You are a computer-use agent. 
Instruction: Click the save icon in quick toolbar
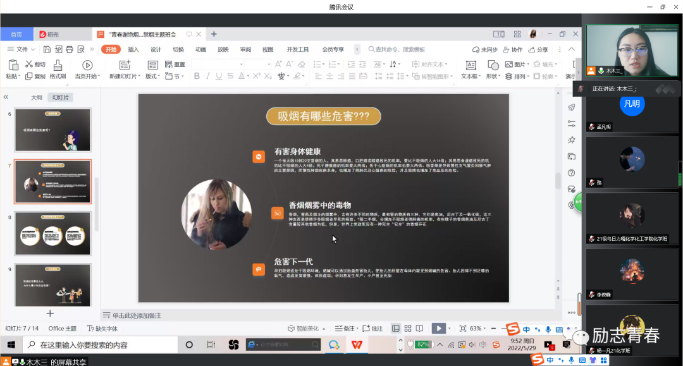point(47,49)
